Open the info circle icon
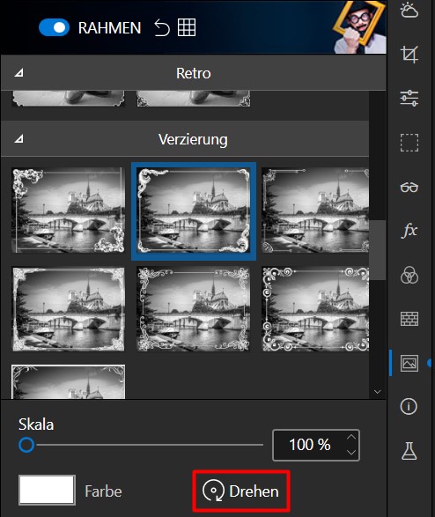The width and height of the screenshot is (435, 517). coord(409,406)
